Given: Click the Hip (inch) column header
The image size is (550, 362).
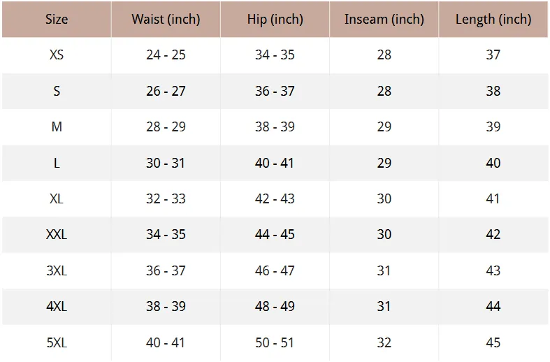Looking at the screenshot, I should coord(275,20).
